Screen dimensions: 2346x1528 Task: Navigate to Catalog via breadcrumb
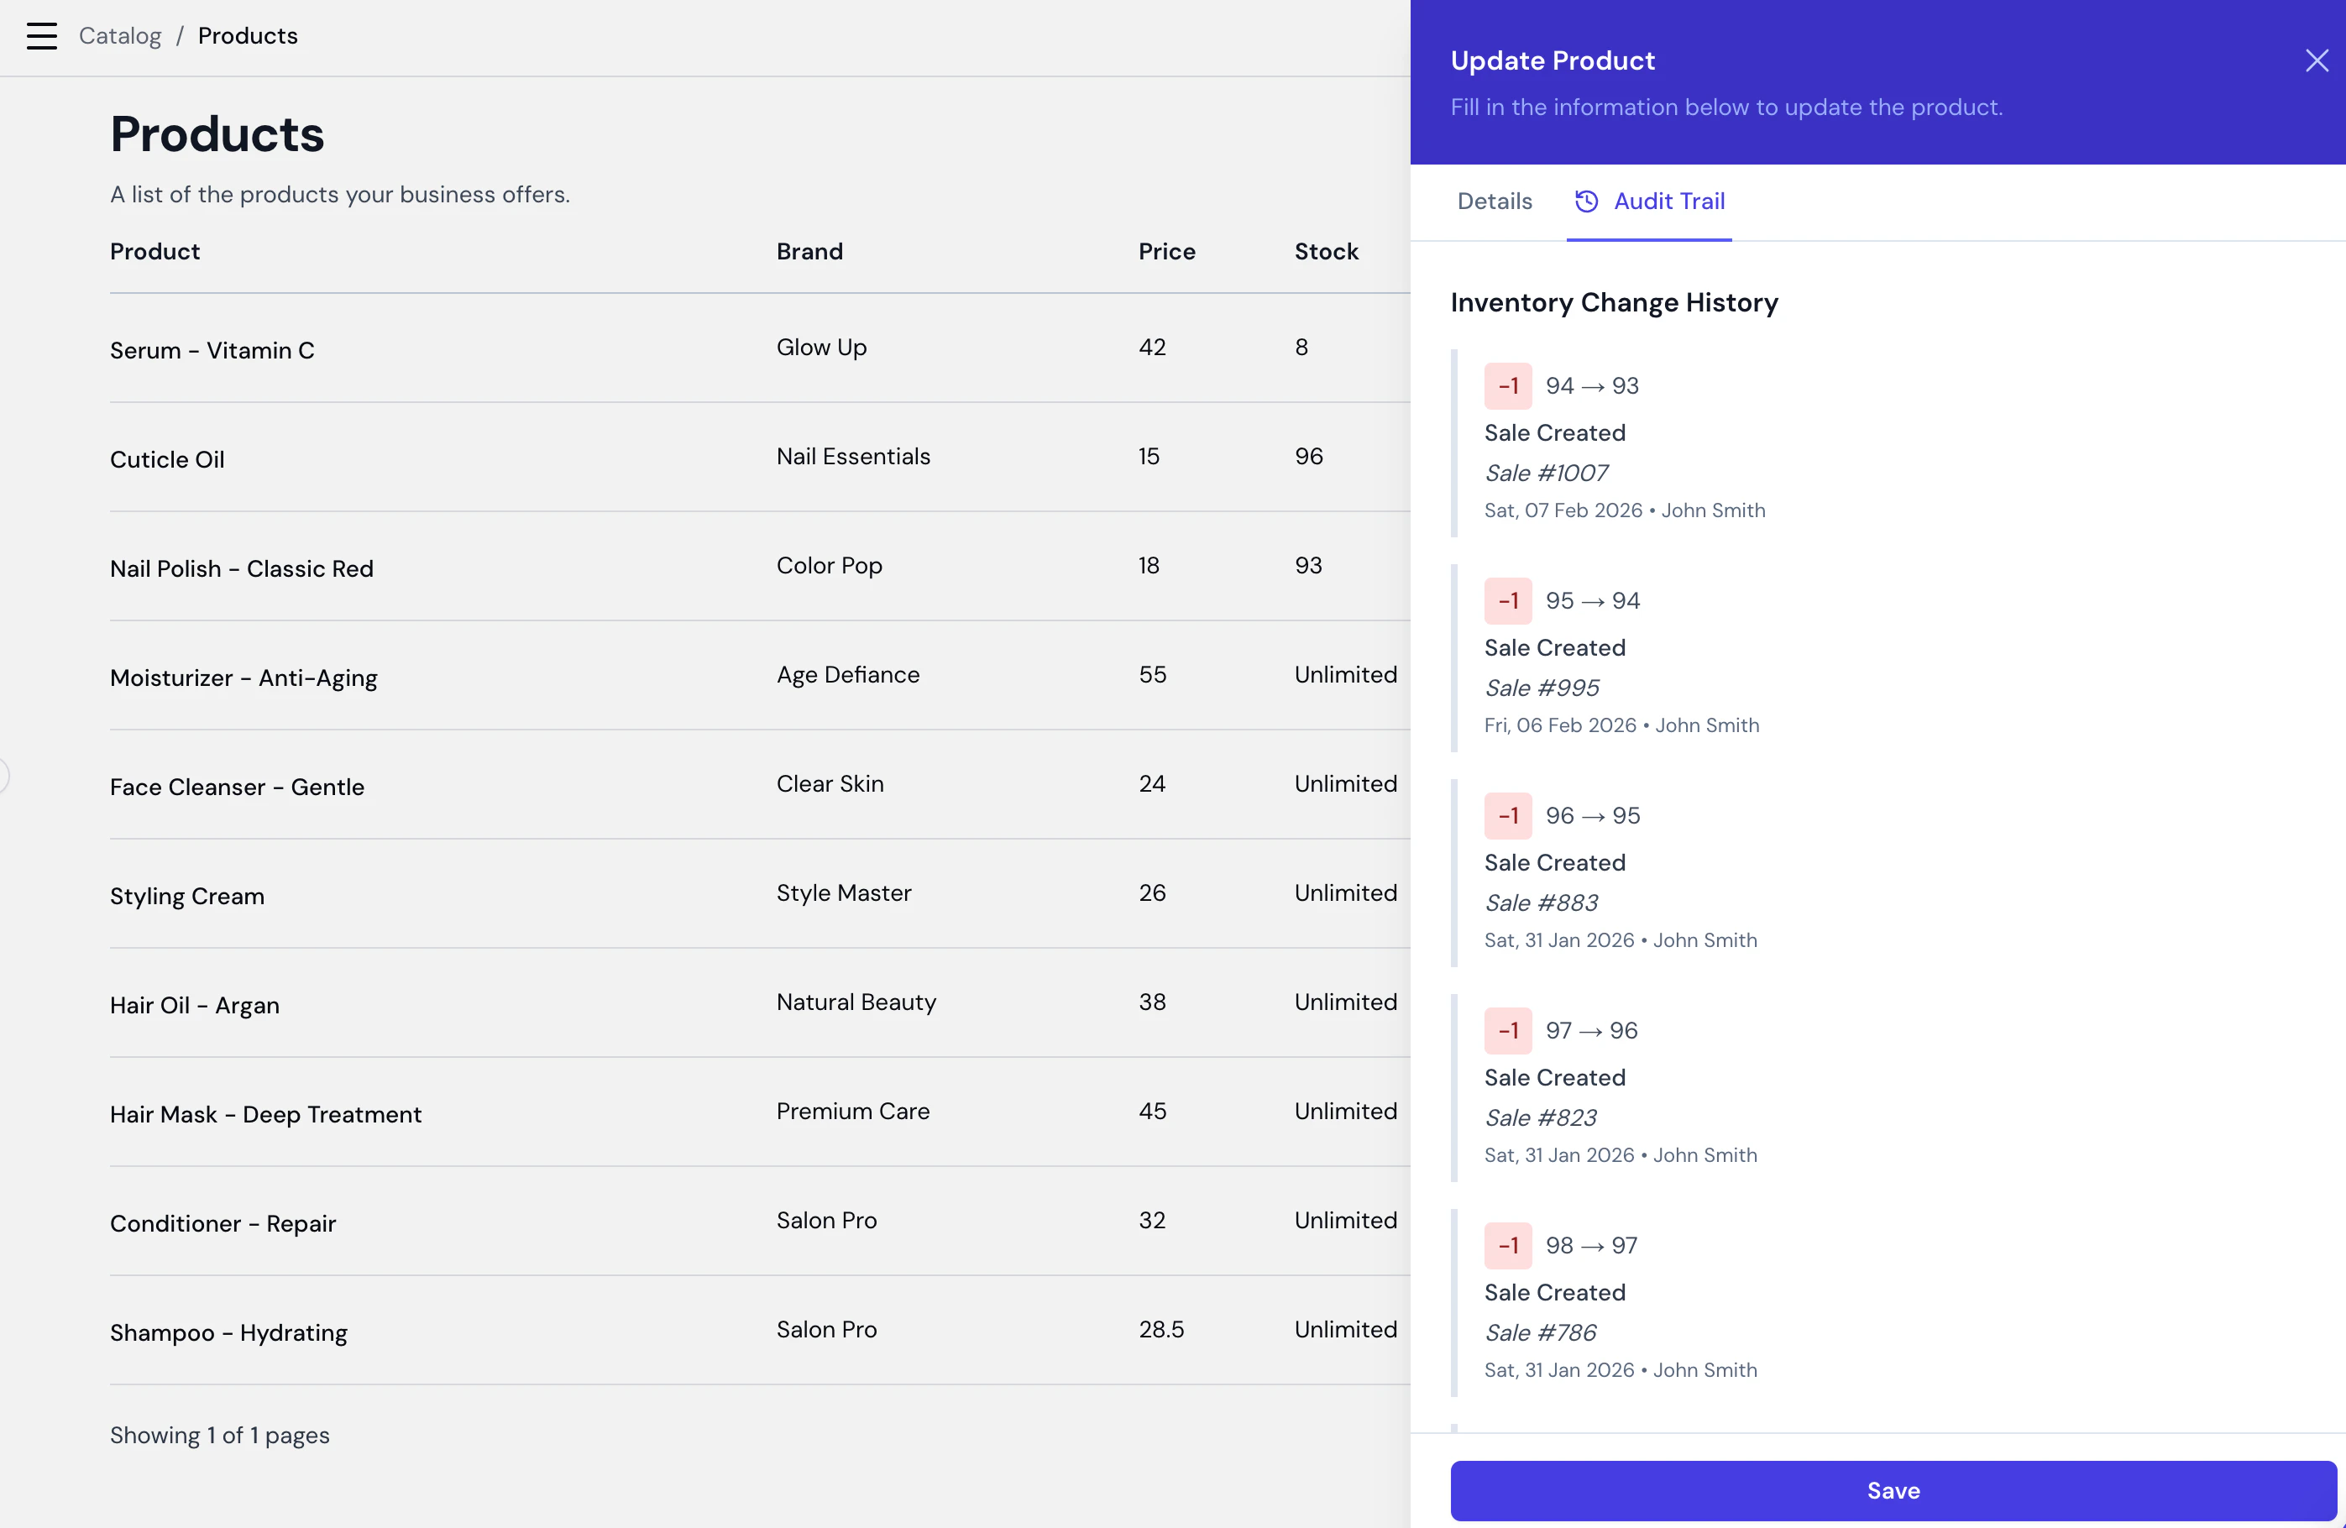pos(119,35)
